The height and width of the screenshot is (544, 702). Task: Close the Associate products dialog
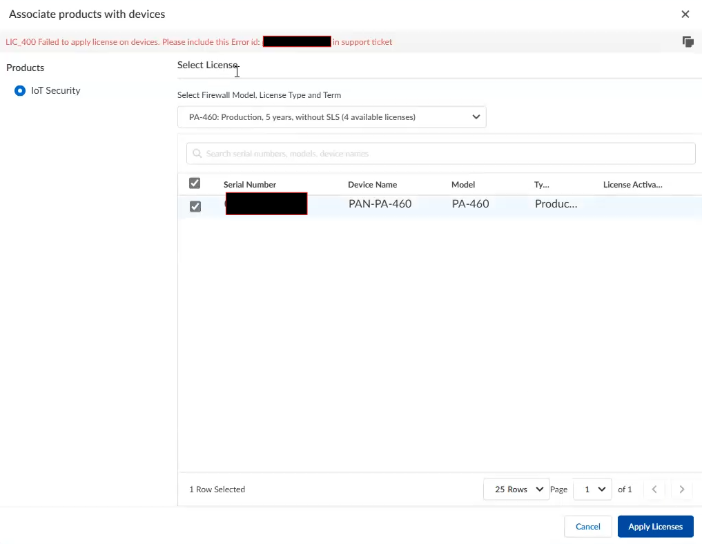(x=685, y=14)
